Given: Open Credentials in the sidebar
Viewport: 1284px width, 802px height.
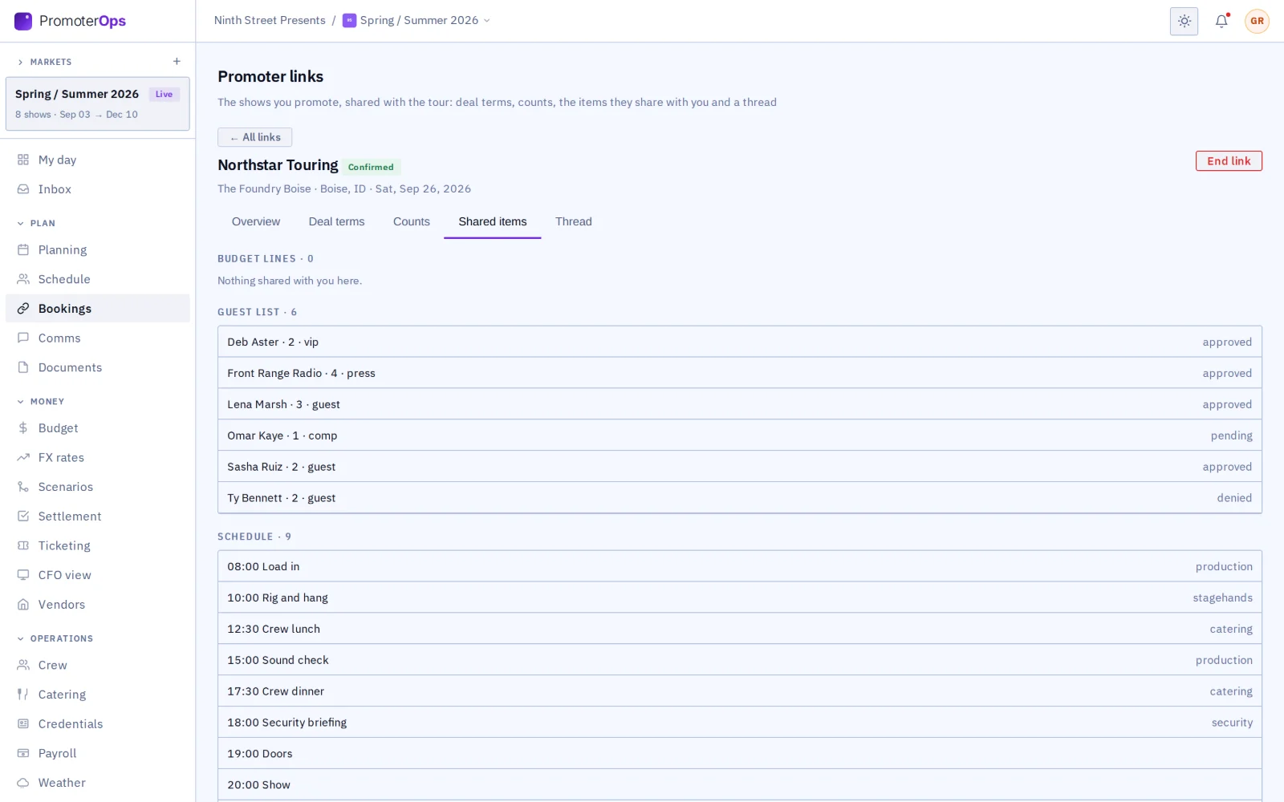Looking at the screenshot, I should pos(98,723).
